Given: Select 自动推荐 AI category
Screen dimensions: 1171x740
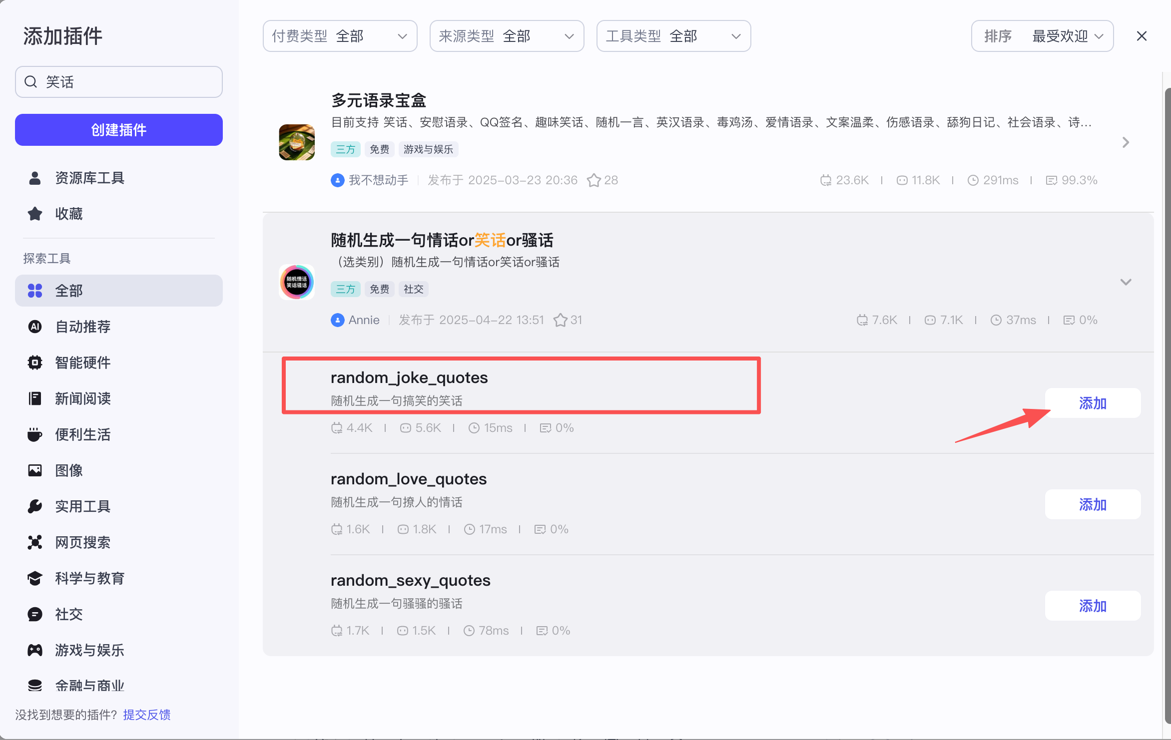Looking at the screenshot, I should pos(83,327).
